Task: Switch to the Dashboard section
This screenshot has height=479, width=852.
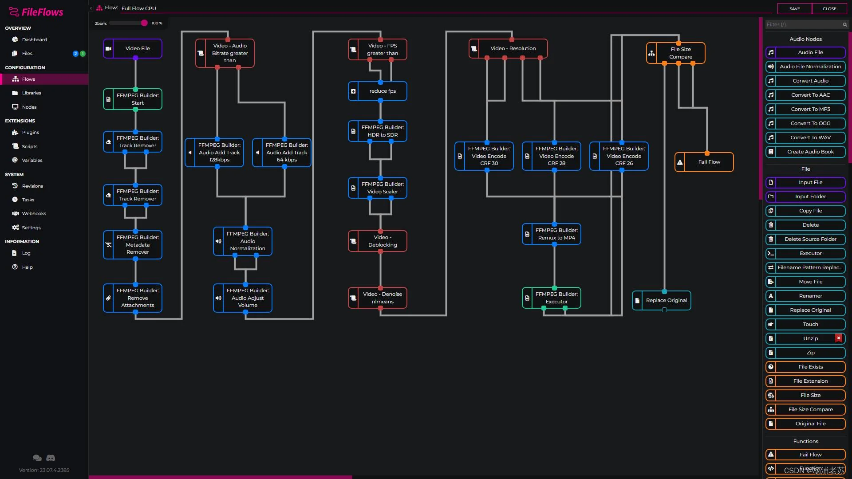Action: [x=34, y=39]
